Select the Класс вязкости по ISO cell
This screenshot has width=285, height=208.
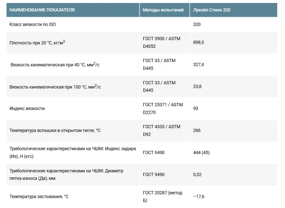pos(33,24)
